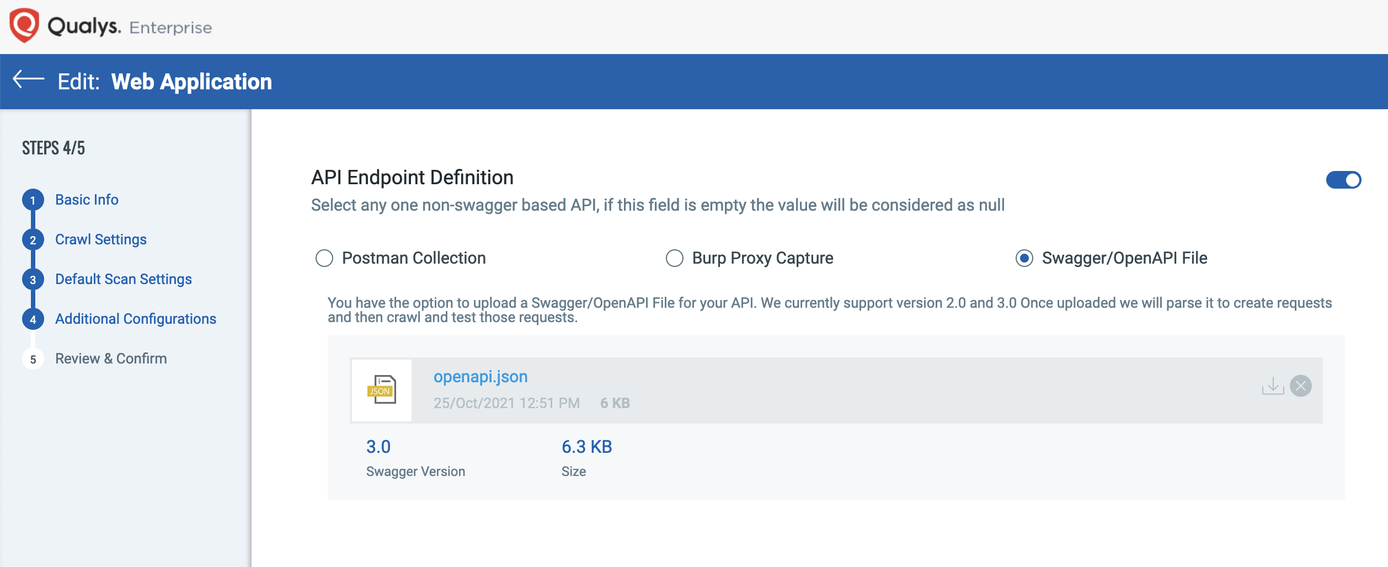The image size is (1388, 567).
Task: Select Swagger/OpenAPI File radio button
Action: click(x=1024, y=258)
